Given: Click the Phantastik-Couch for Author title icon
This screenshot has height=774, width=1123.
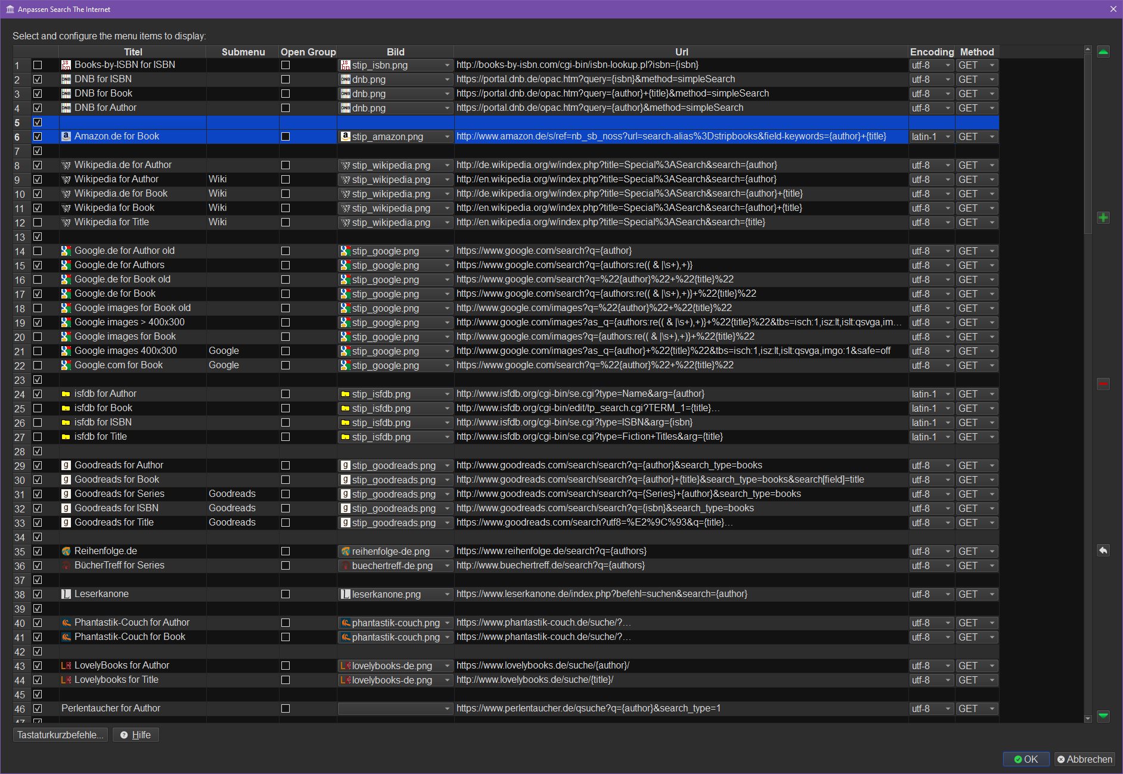Looking at the screenshot, I should click(66, 623).
